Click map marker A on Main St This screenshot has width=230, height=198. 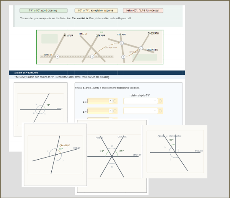(x=58, y=56)
